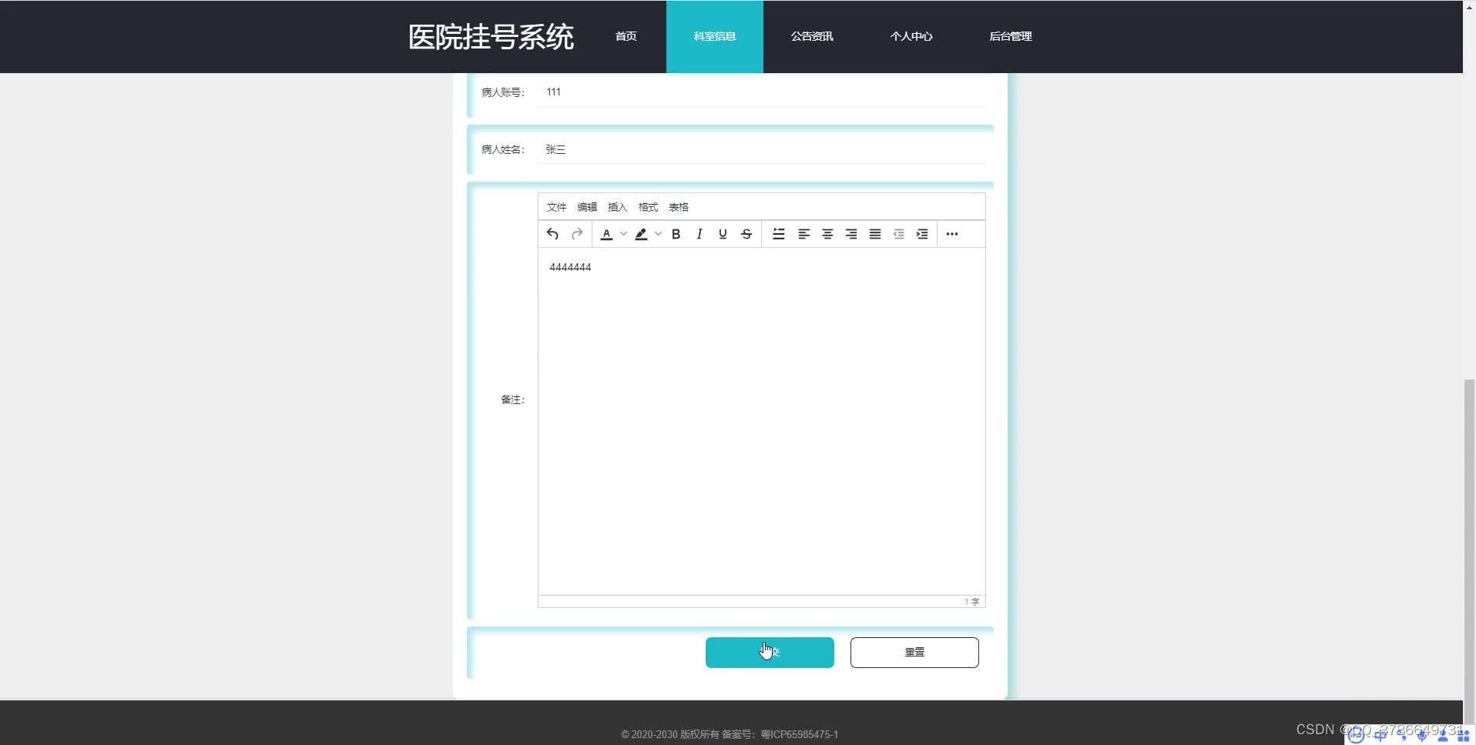This screenshot has width=1476, height=745.
Task: Open 后台管理 in the navigation bar
Action: [x=1011, y=36]
